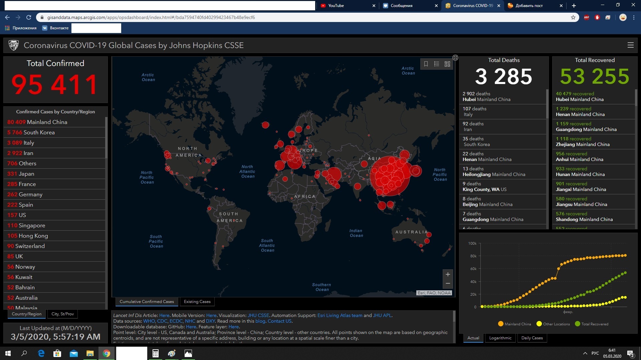Select the 3 089 Italy row
Image resolution: width=641 pixels, height=360 pixels.
[55, 143]
